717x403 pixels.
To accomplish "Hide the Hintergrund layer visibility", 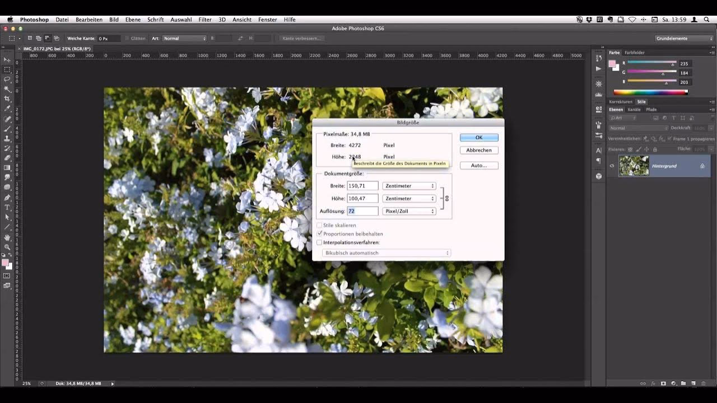I will pyautogui.click(x=611, y=166).
